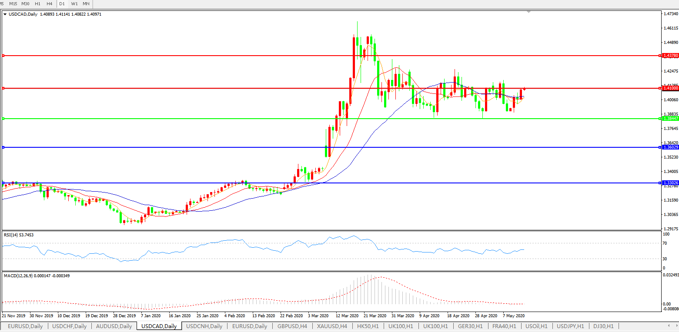Select the MN monthly timeframe
The width and height of the screenshot is (679, 332).
(86, 3)
